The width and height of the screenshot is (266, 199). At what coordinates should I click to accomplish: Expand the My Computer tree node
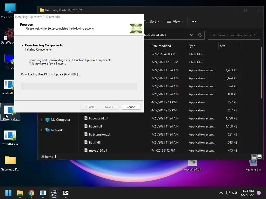click(42, 120)
